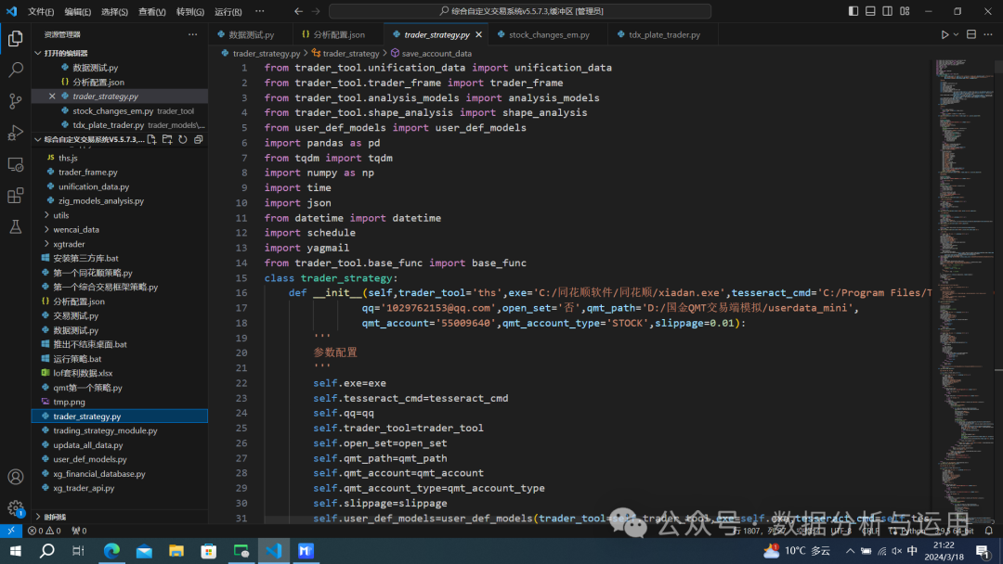Switch to the 分析配置.json tab
This screenshot has width=1003, height=564.
[x=339, y=34]
